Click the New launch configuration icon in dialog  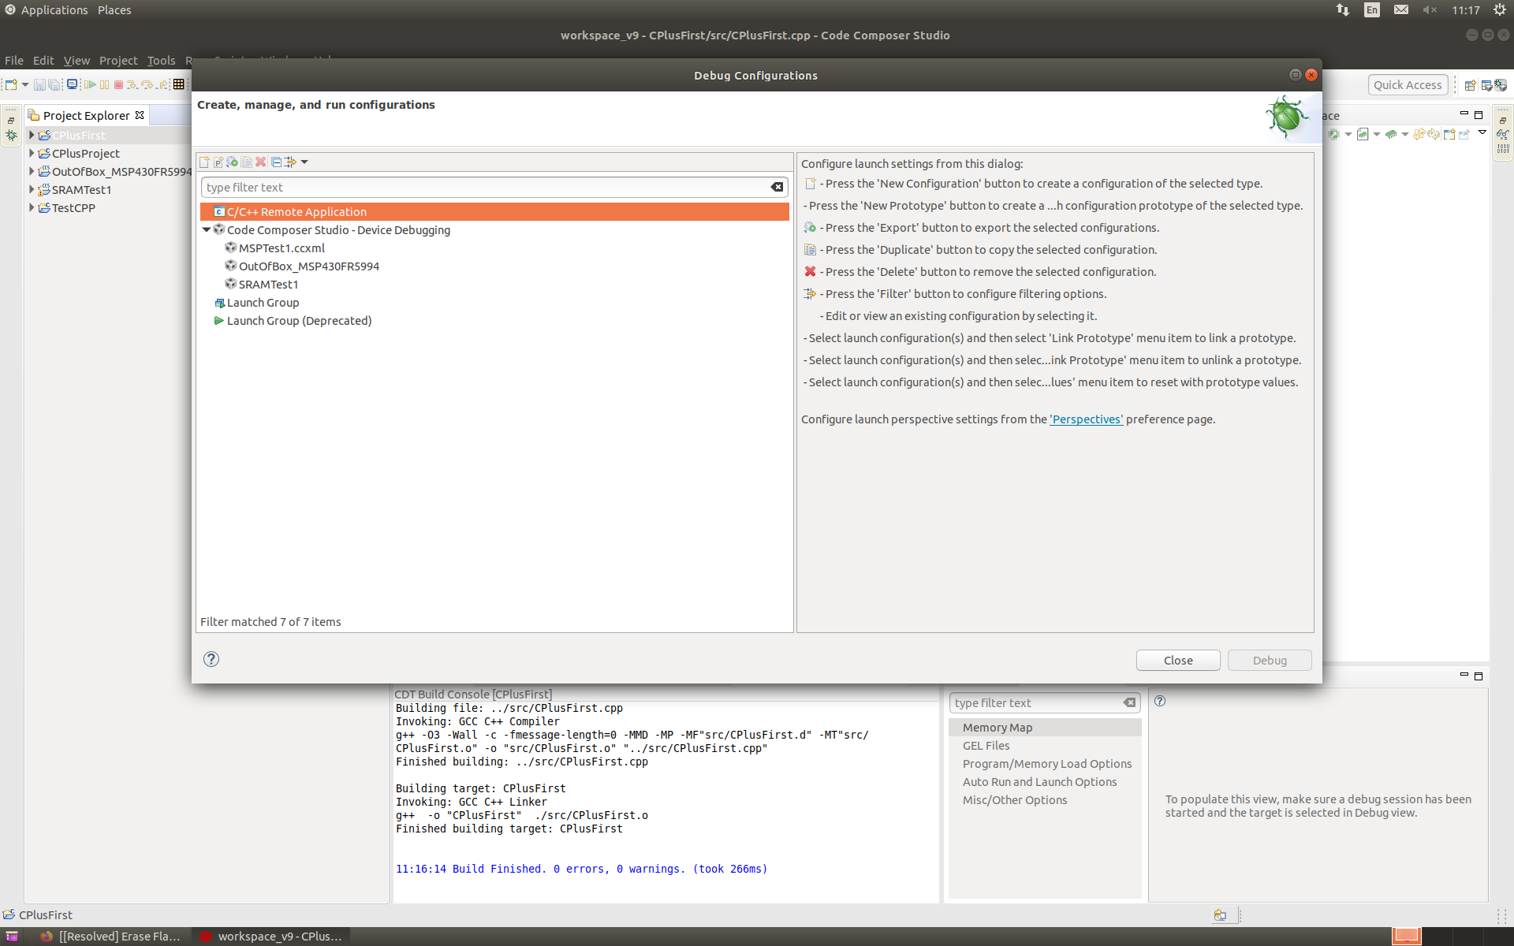point(204,162)
